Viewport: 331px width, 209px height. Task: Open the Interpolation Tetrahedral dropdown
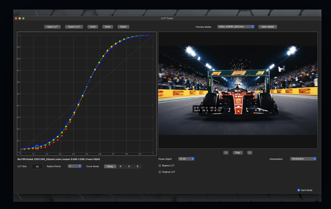pyautogui.click(x=303, y=159)
